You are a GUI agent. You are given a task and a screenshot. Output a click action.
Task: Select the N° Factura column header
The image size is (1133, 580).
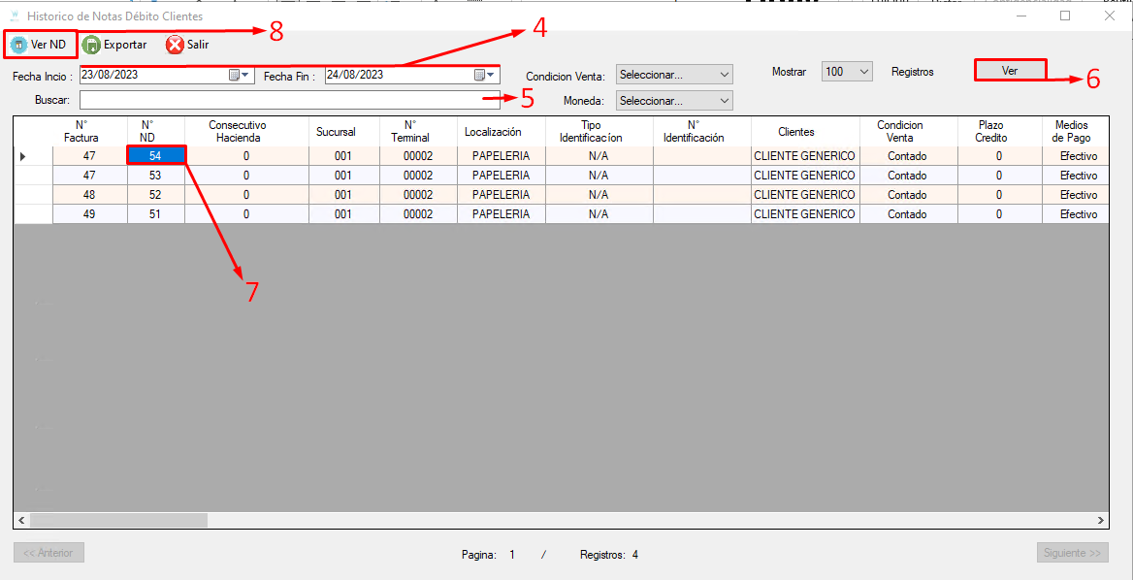pyautogui.click(x=90, y=131)
